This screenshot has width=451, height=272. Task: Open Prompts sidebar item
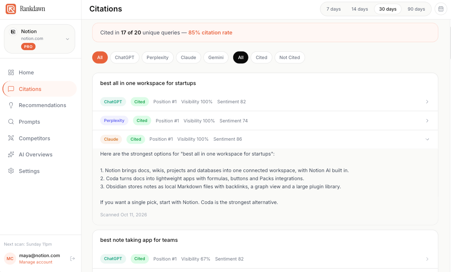pyautogui.click(x=39, y=122)
